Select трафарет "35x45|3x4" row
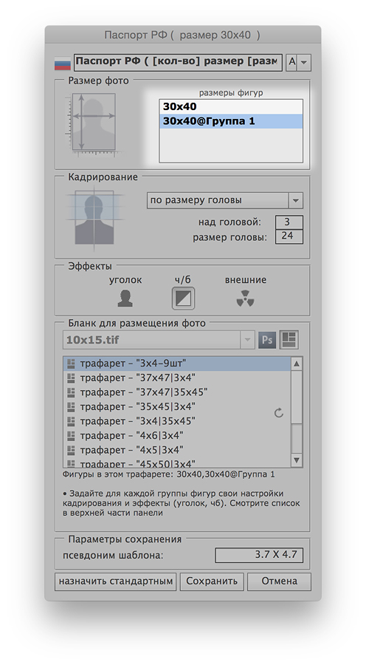The height and width of the screenshot is (665, 366). [x=177, y=406]
